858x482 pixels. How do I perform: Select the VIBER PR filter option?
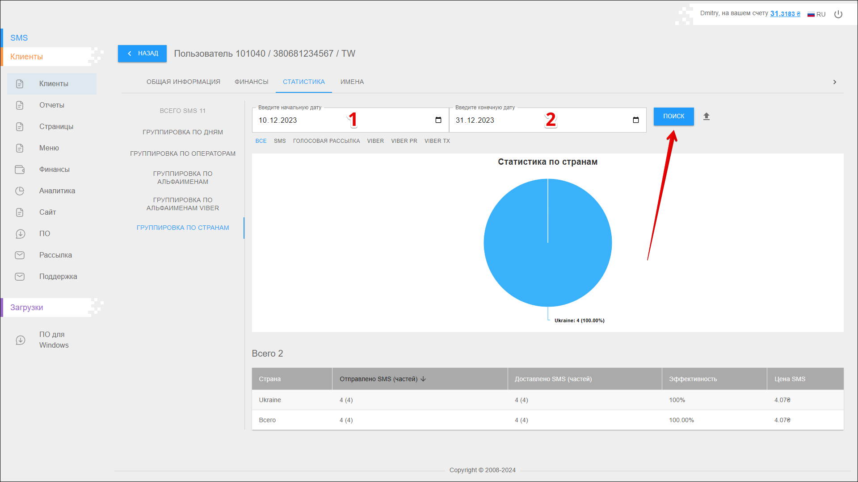click(x=404, y=141)
